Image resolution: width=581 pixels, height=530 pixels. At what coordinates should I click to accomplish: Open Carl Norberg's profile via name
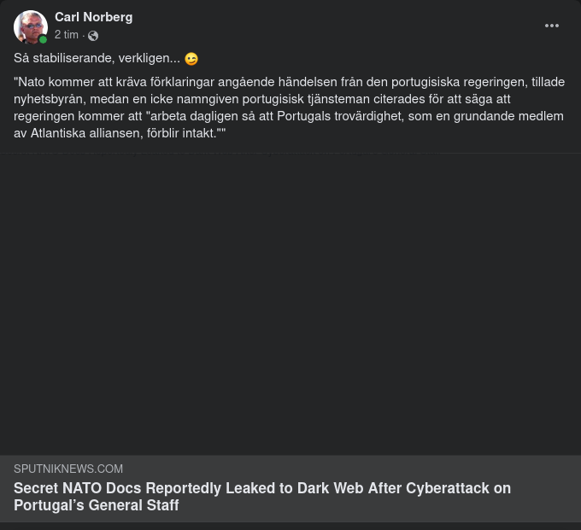coord(93,17)
